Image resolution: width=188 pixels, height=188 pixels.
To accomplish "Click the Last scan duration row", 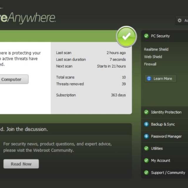I will [x=91, y=59].
